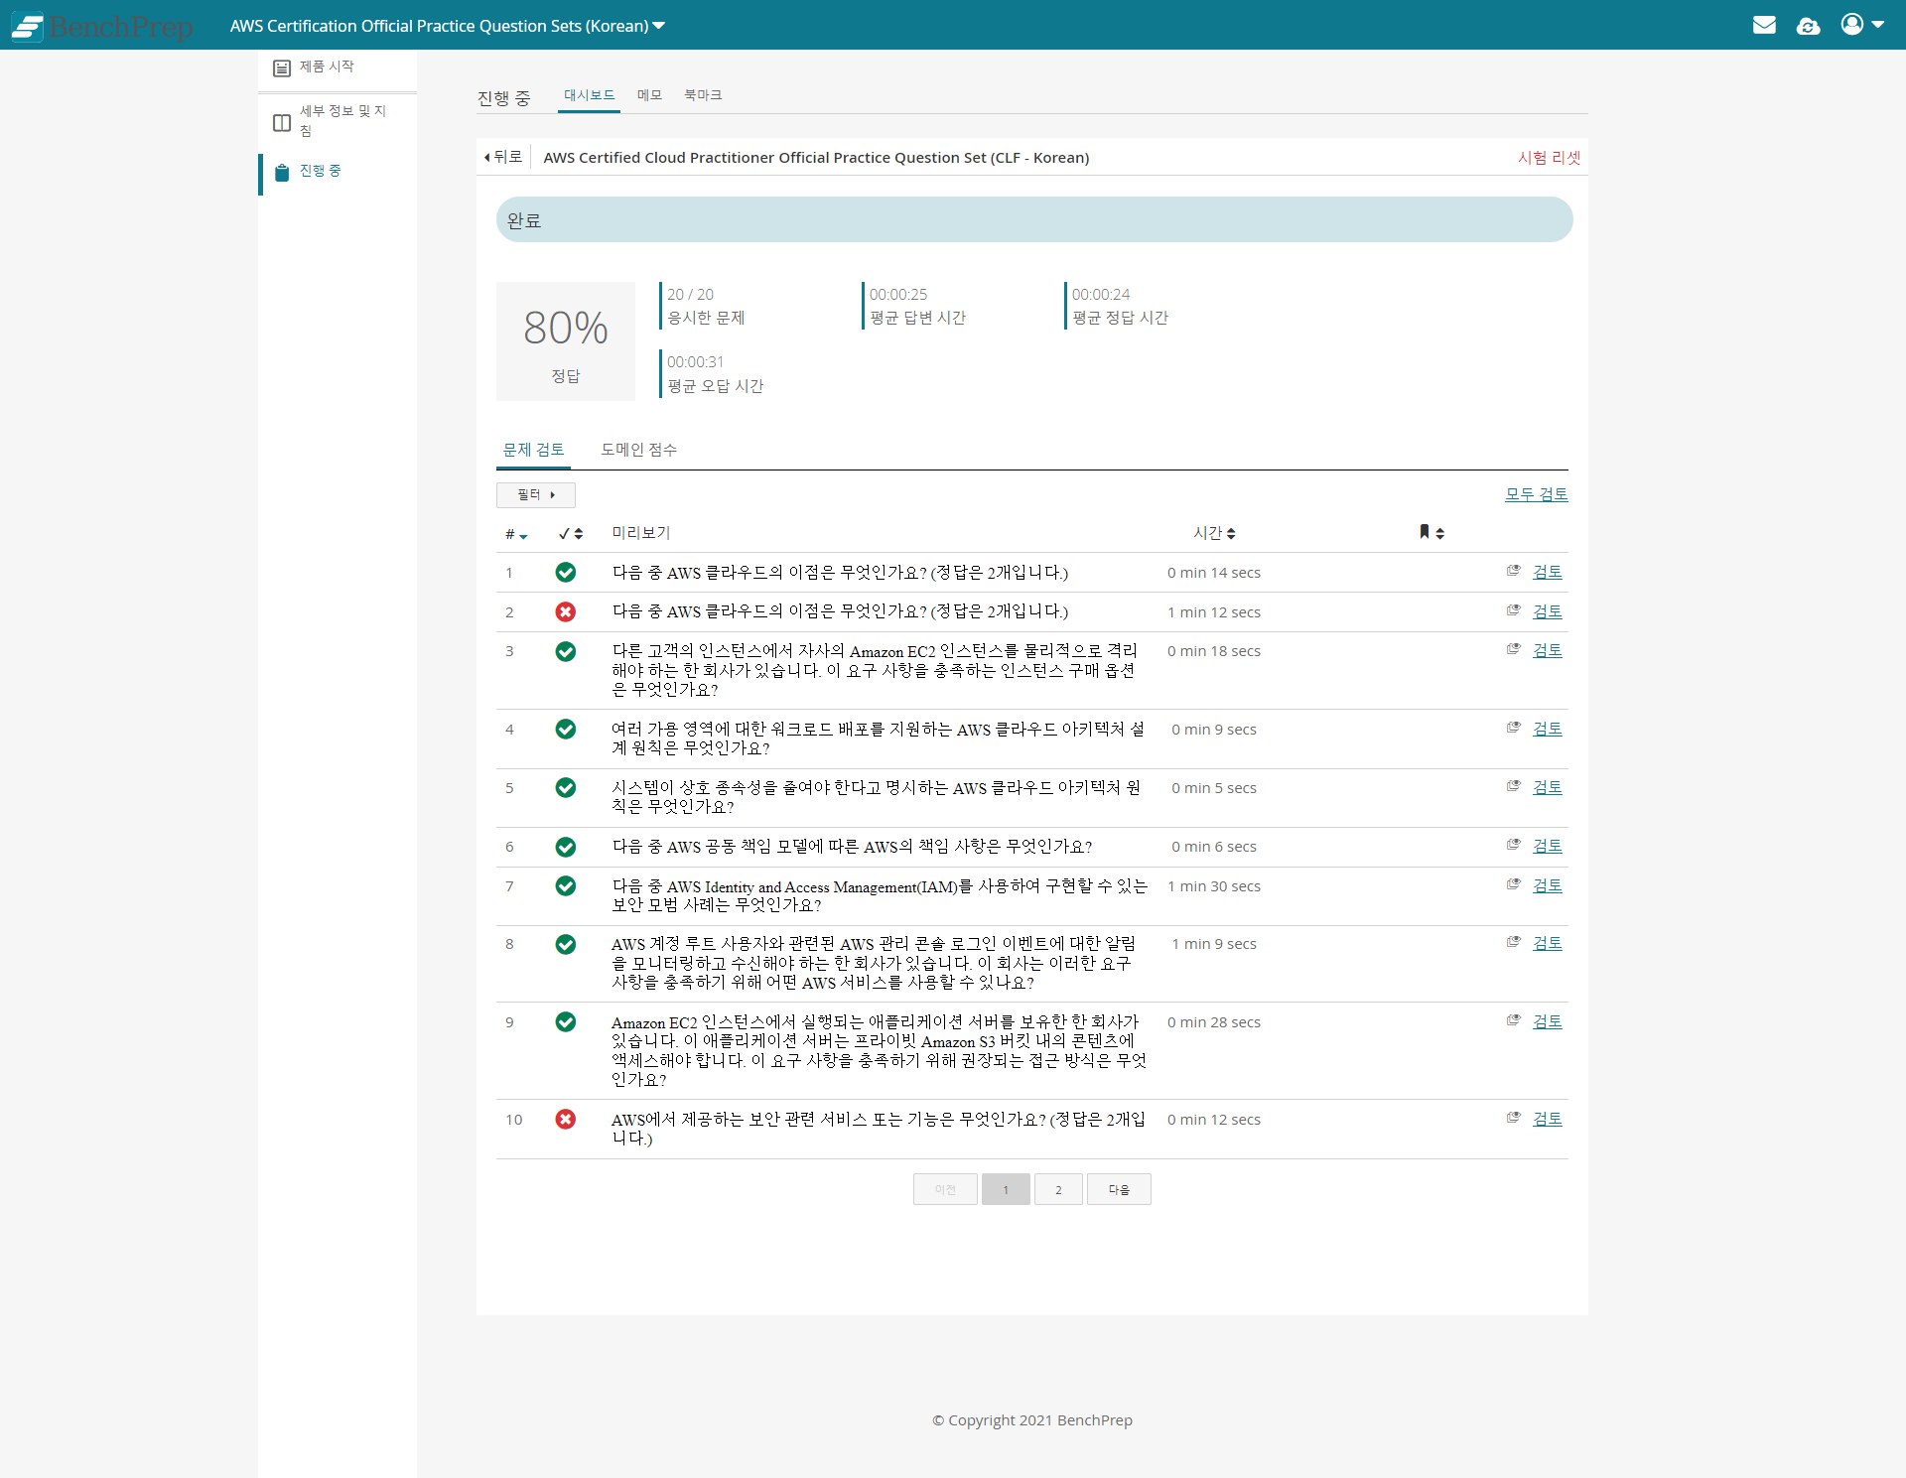Click the open icon for question 7
This screenshot has width=1906, height=1478.
(x=1513, y=884)
